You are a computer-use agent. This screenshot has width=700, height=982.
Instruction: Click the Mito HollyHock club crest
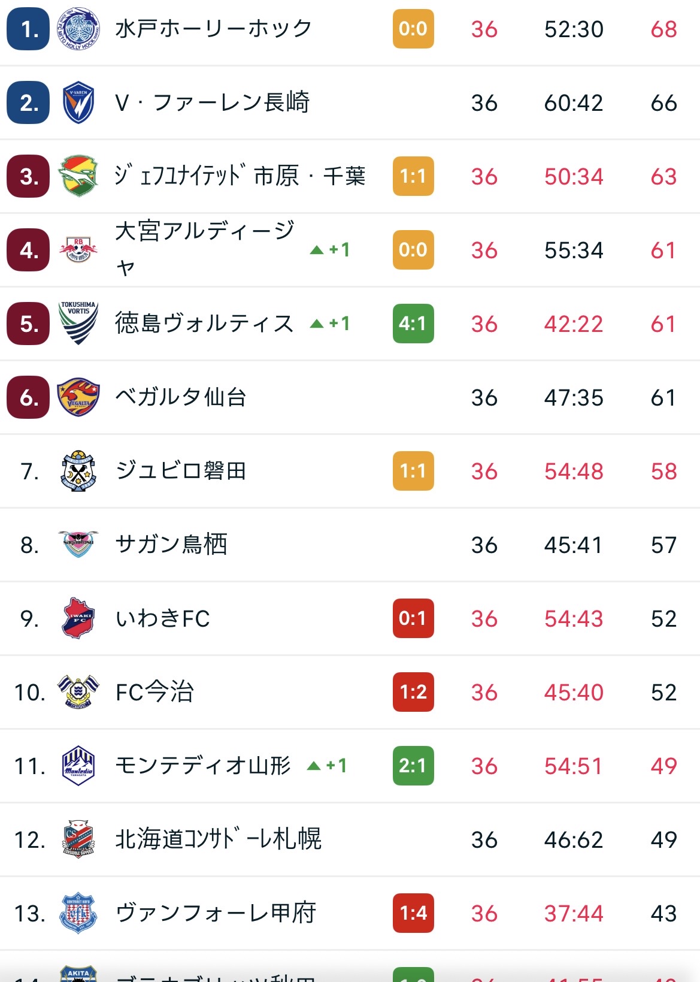78,29
